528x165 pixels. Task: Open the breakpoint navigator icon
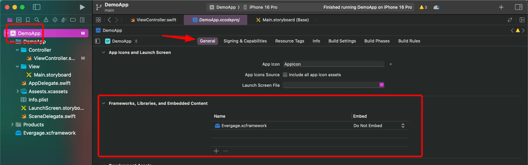(73, 20)
